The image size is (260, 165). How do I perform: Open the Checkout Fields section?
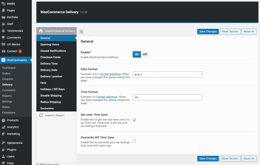tap(56, 57)
